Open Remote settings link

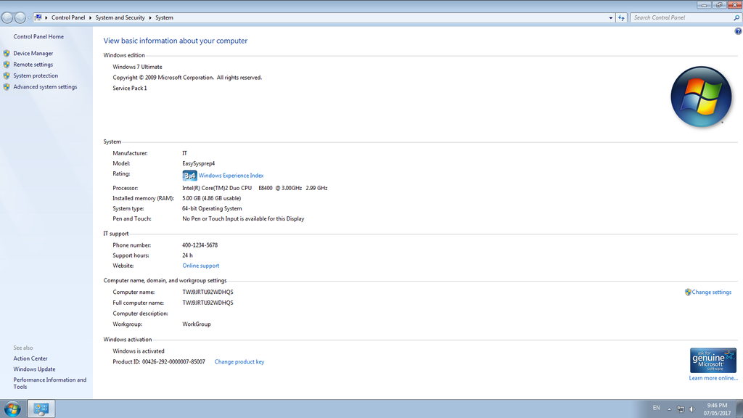coord(33,65)
